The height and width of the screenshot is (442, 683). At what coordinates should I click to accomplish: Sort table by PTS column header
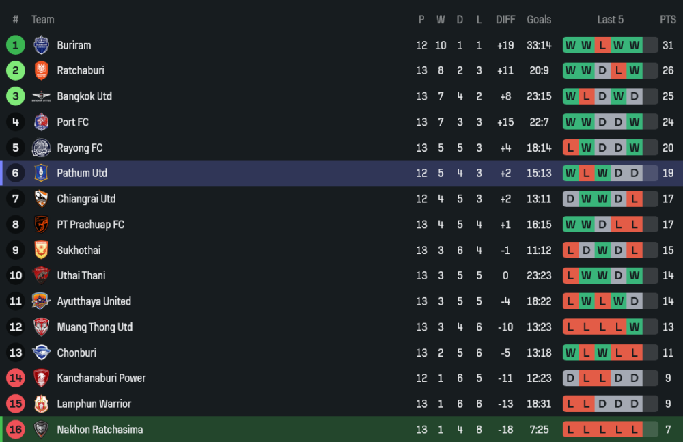click(667, 20)
